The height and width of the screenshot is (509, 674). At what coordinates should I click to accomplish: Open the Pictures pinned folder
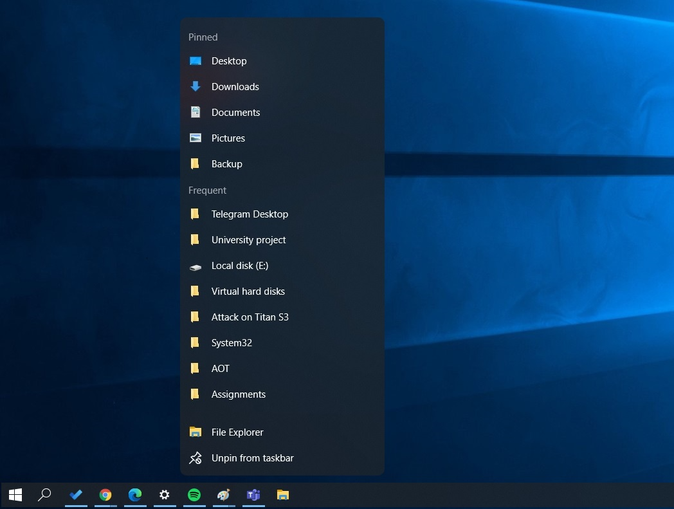point(228,138)
